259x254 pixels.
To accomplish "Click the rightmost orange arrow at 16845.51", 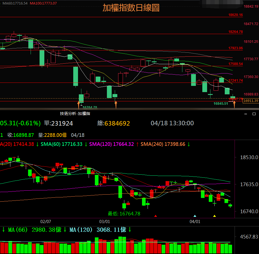I will 234,104.
